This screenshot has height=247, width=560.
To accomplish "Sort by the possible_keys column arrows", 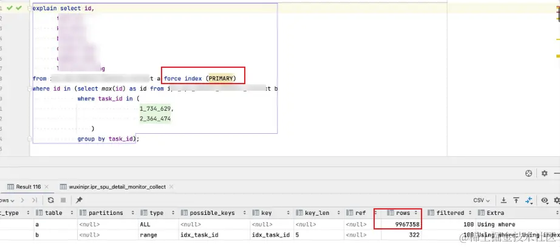I will tap(245, 213).
